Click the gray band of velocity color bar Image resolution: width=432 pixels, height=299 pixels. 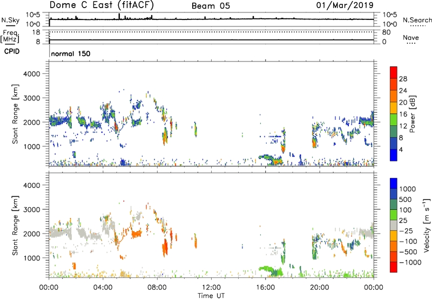click(x=394, y=226)
